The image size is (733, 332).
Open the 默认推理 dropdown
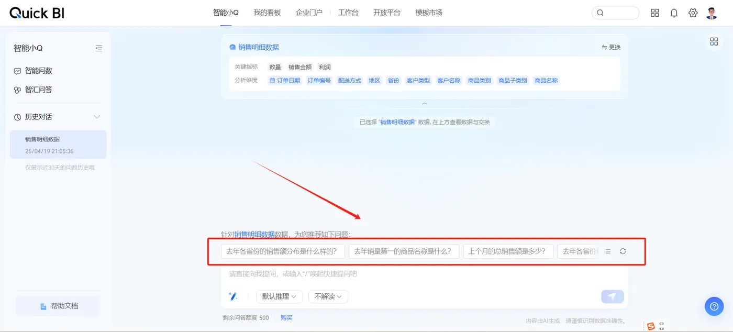click(x=280, y=296)
